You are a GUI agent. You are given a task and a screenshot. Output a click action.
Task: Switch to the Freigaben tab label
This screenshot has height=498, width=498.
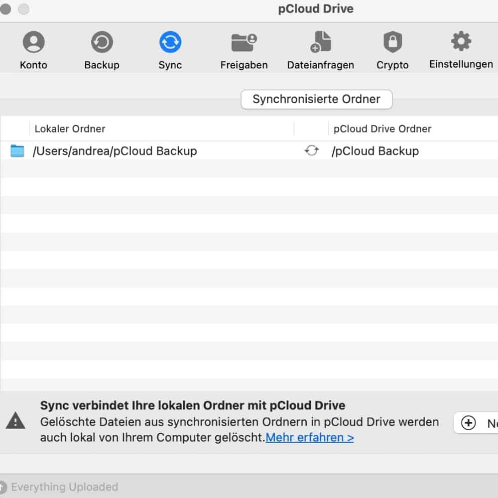point(244,65)
